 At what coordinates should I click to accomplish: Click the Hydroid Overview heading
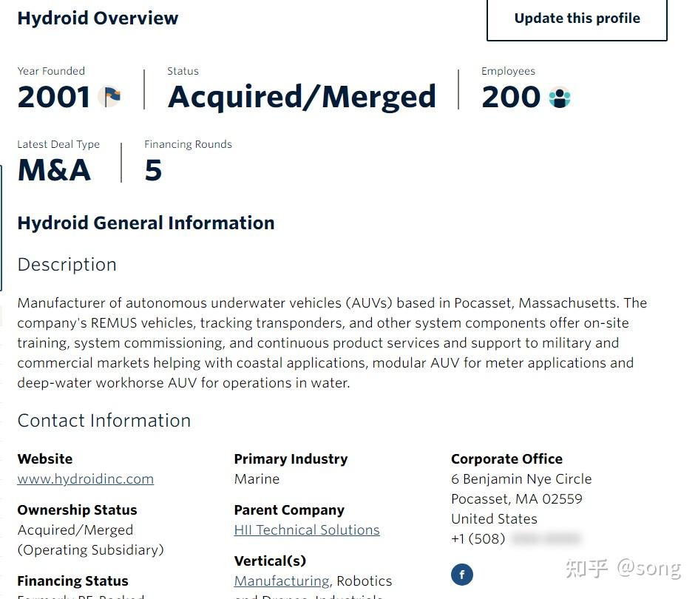98,18
